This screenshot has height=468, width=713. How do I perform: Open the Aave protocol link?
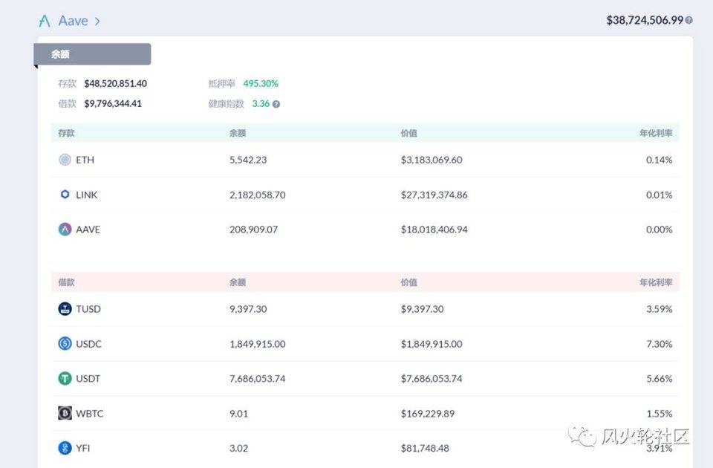tap(73, 21)
